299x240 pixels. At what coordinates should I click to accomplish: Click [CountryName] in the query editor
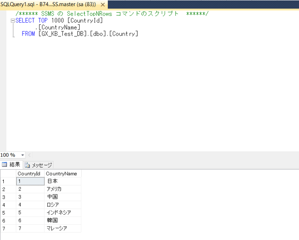tap(59, 27)
